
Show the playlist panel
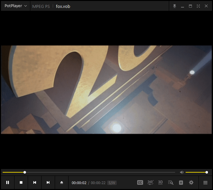point(181,182)
